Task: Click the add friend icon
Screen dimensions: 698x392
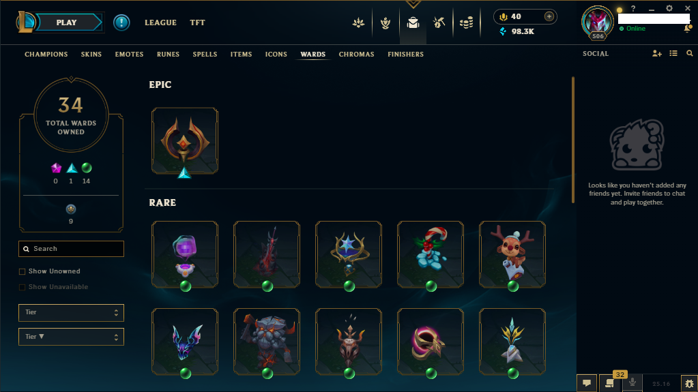Action: tap(656, 53)
